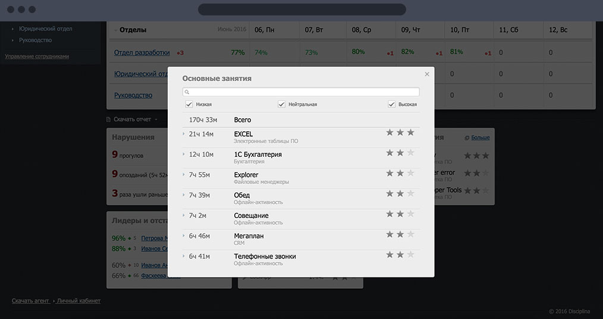This screenshot has width=603, height=319.
Task: Click second star in Обед row
Action: click(x=400, y=194)
